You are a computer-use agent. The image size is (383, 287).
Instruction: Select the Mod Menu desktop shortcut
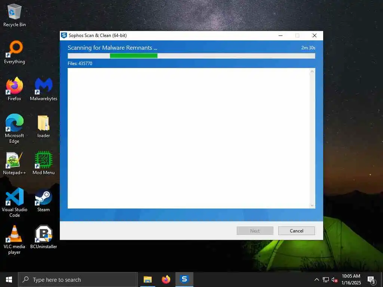point(43,163)
